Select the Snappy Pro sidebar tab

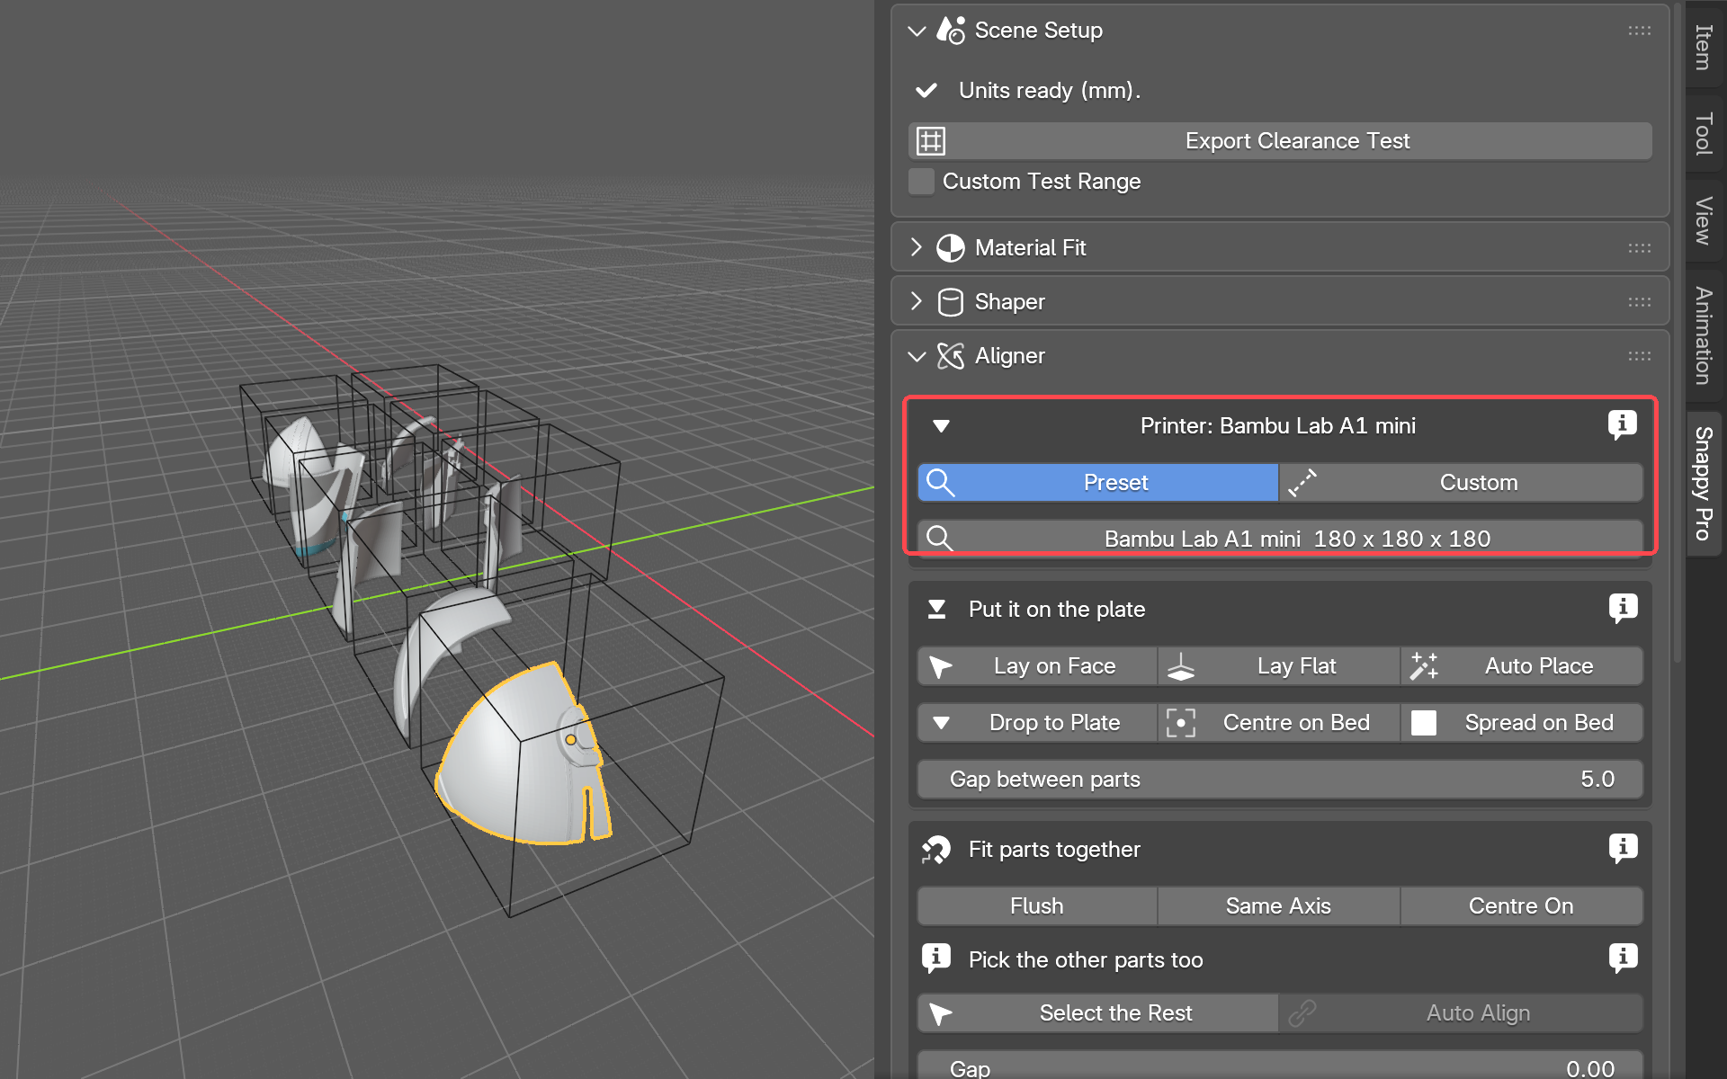point(1703,484)
